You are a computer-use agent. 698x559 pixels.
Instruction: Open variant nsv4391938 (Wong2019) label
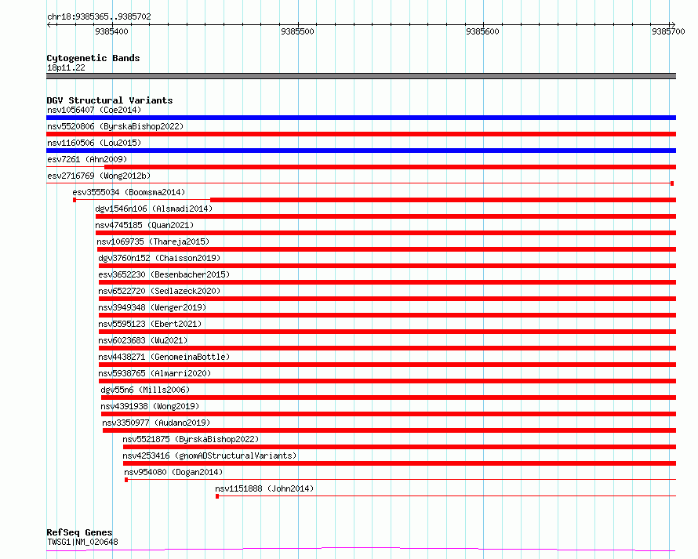[150, 406]
